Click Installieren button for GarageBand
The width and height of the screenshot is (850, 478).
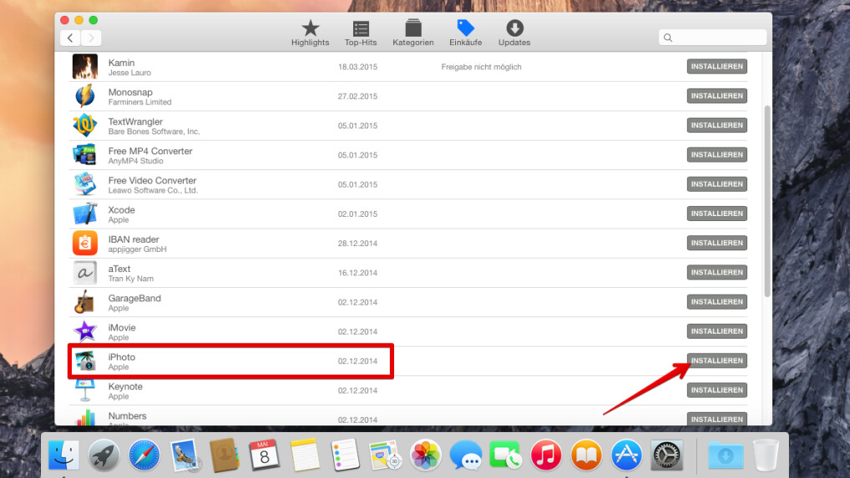coord(716,302)
